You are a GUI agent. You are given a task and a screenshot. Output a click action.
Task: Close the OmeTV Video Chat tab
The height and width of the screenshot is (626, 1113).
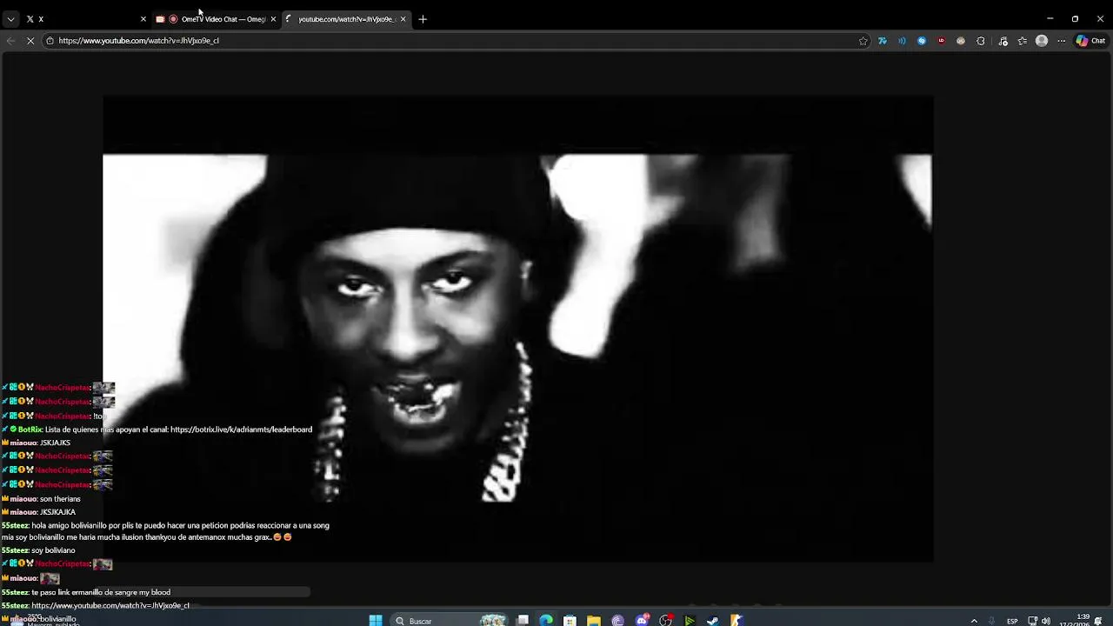coord(273,19)
